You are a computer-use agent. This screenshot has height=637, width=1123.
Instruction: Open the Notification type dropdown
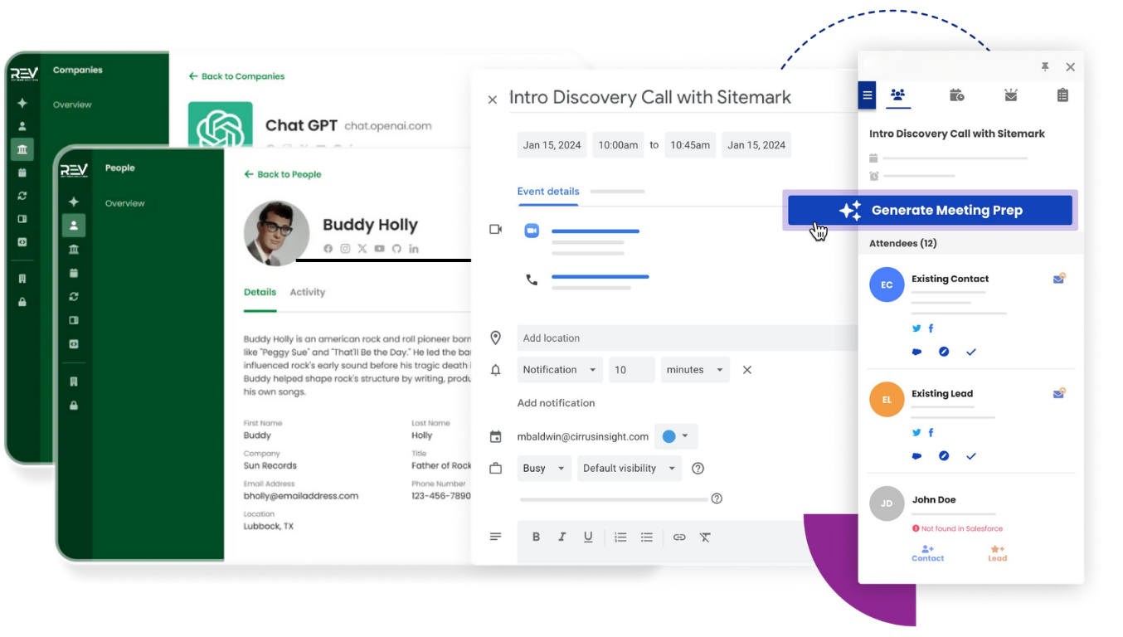click(x=560, y=370)
